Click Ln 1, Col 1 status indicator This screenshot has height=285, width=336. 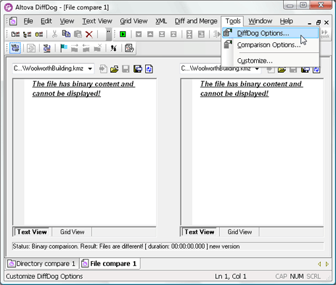point(230,276)
